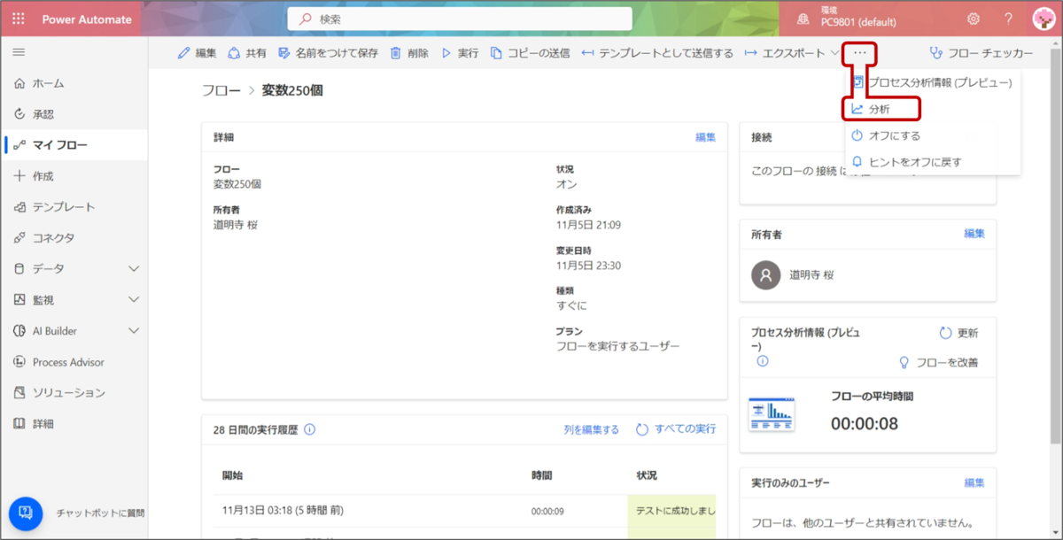The width and height of the screenshot is (1063, 540).
Task: Click the 状況 column header in run history
Action: coord(647,475)
